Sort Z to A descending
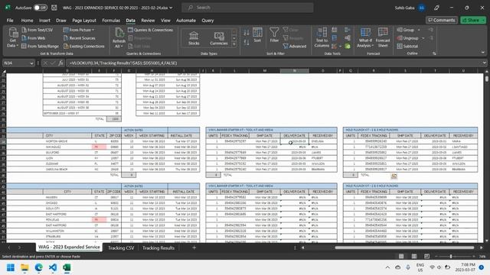 point(247,42)
